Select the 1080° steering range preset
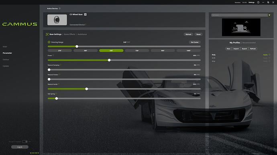Screen dimensions: 277x155 pos(189,51)
